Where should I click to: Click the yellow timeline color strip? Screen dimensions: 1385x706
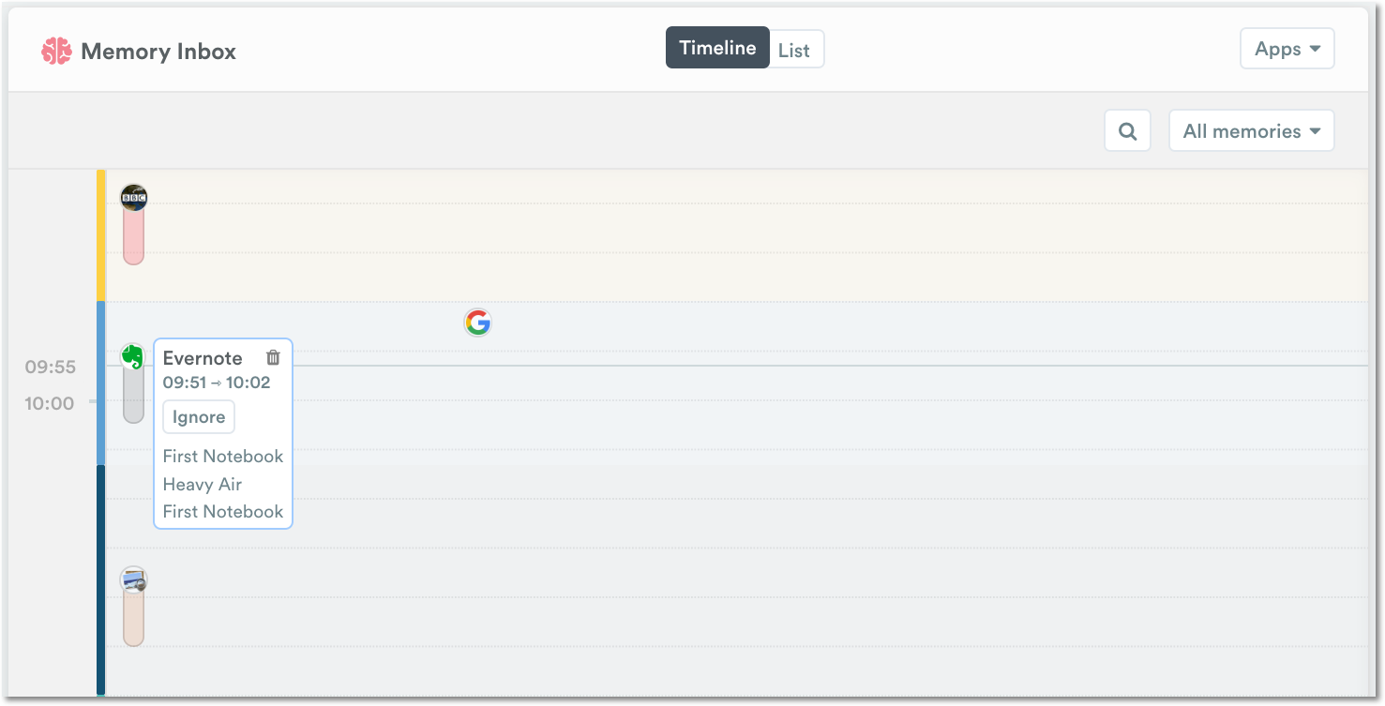click(100, 235)
